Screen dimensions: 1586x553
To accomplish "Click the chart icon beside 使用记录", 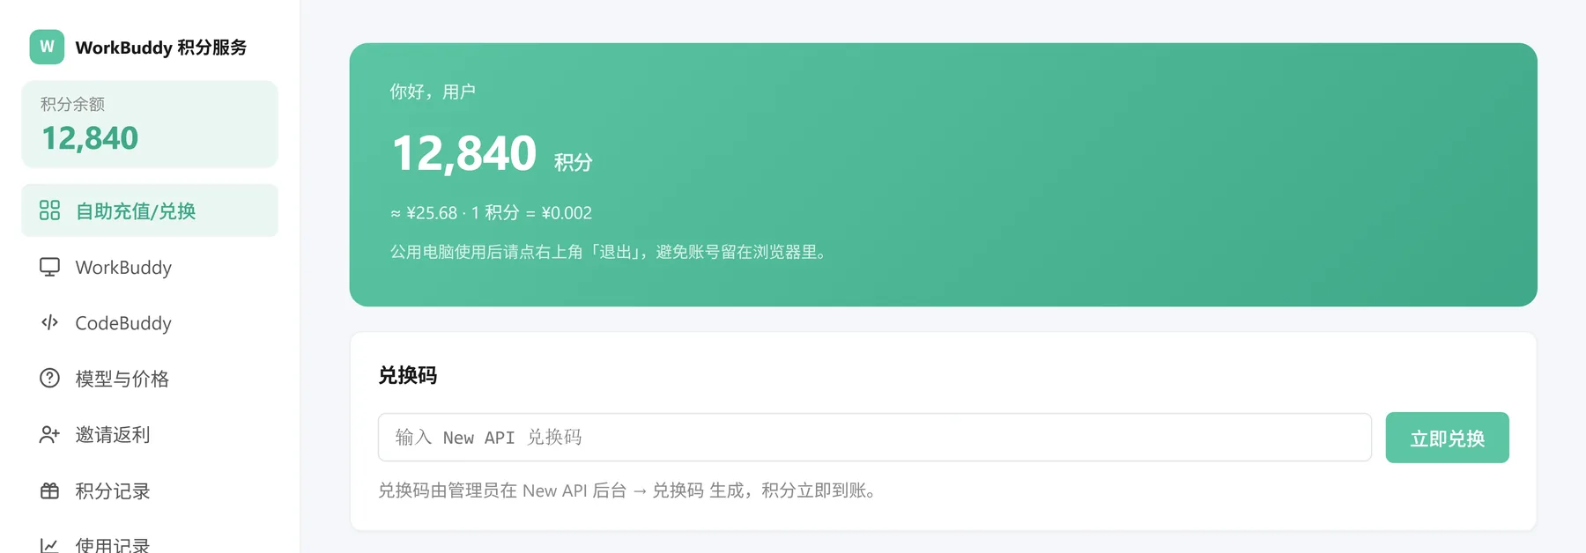I will [x=49, y=545].
